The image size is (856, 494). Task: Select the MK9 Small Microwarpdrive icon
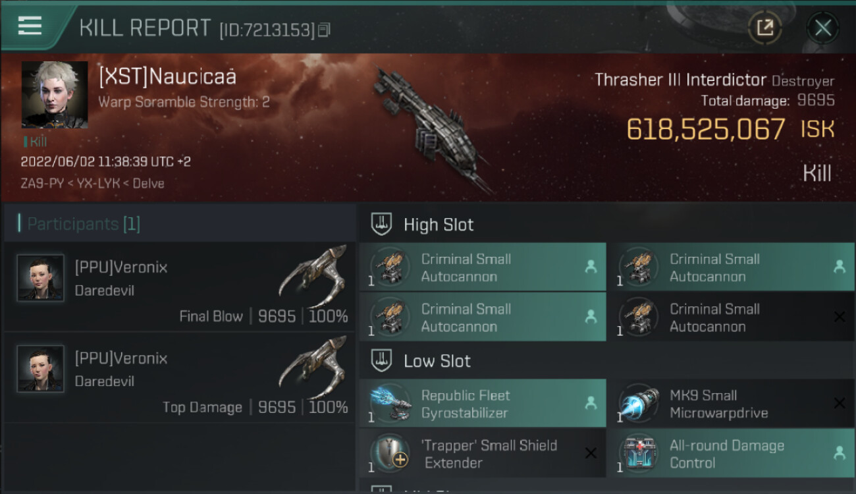(x=639, y=403)
